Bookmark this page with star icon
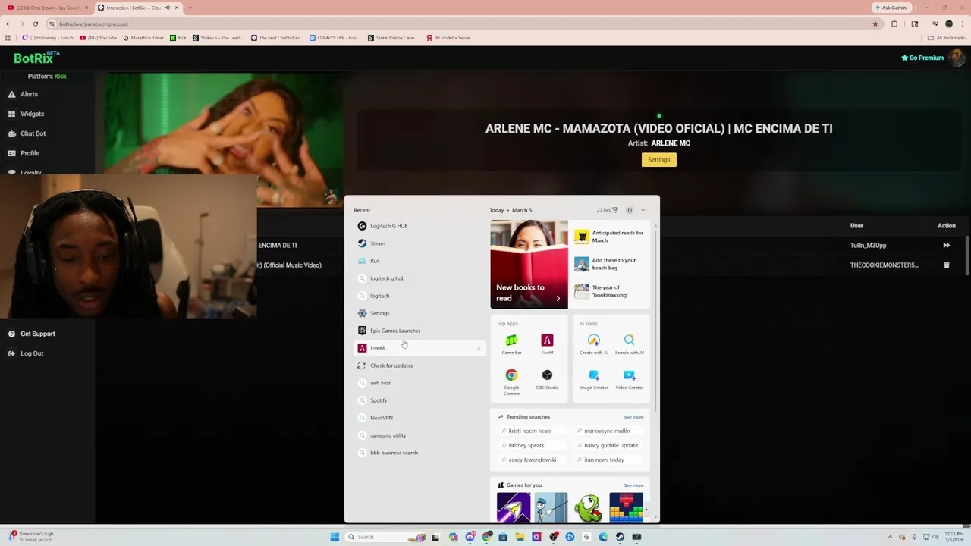Image resolution: width=971 pixels, height=546 pixels. (x=875, y=24)
